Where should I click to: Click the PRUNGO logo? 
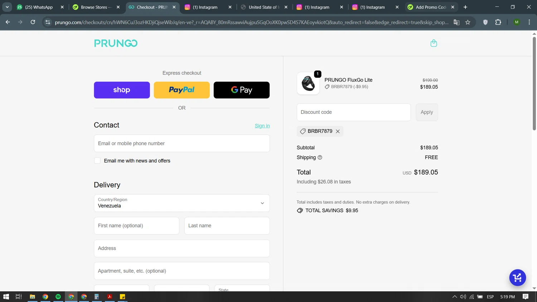point(116,43)
